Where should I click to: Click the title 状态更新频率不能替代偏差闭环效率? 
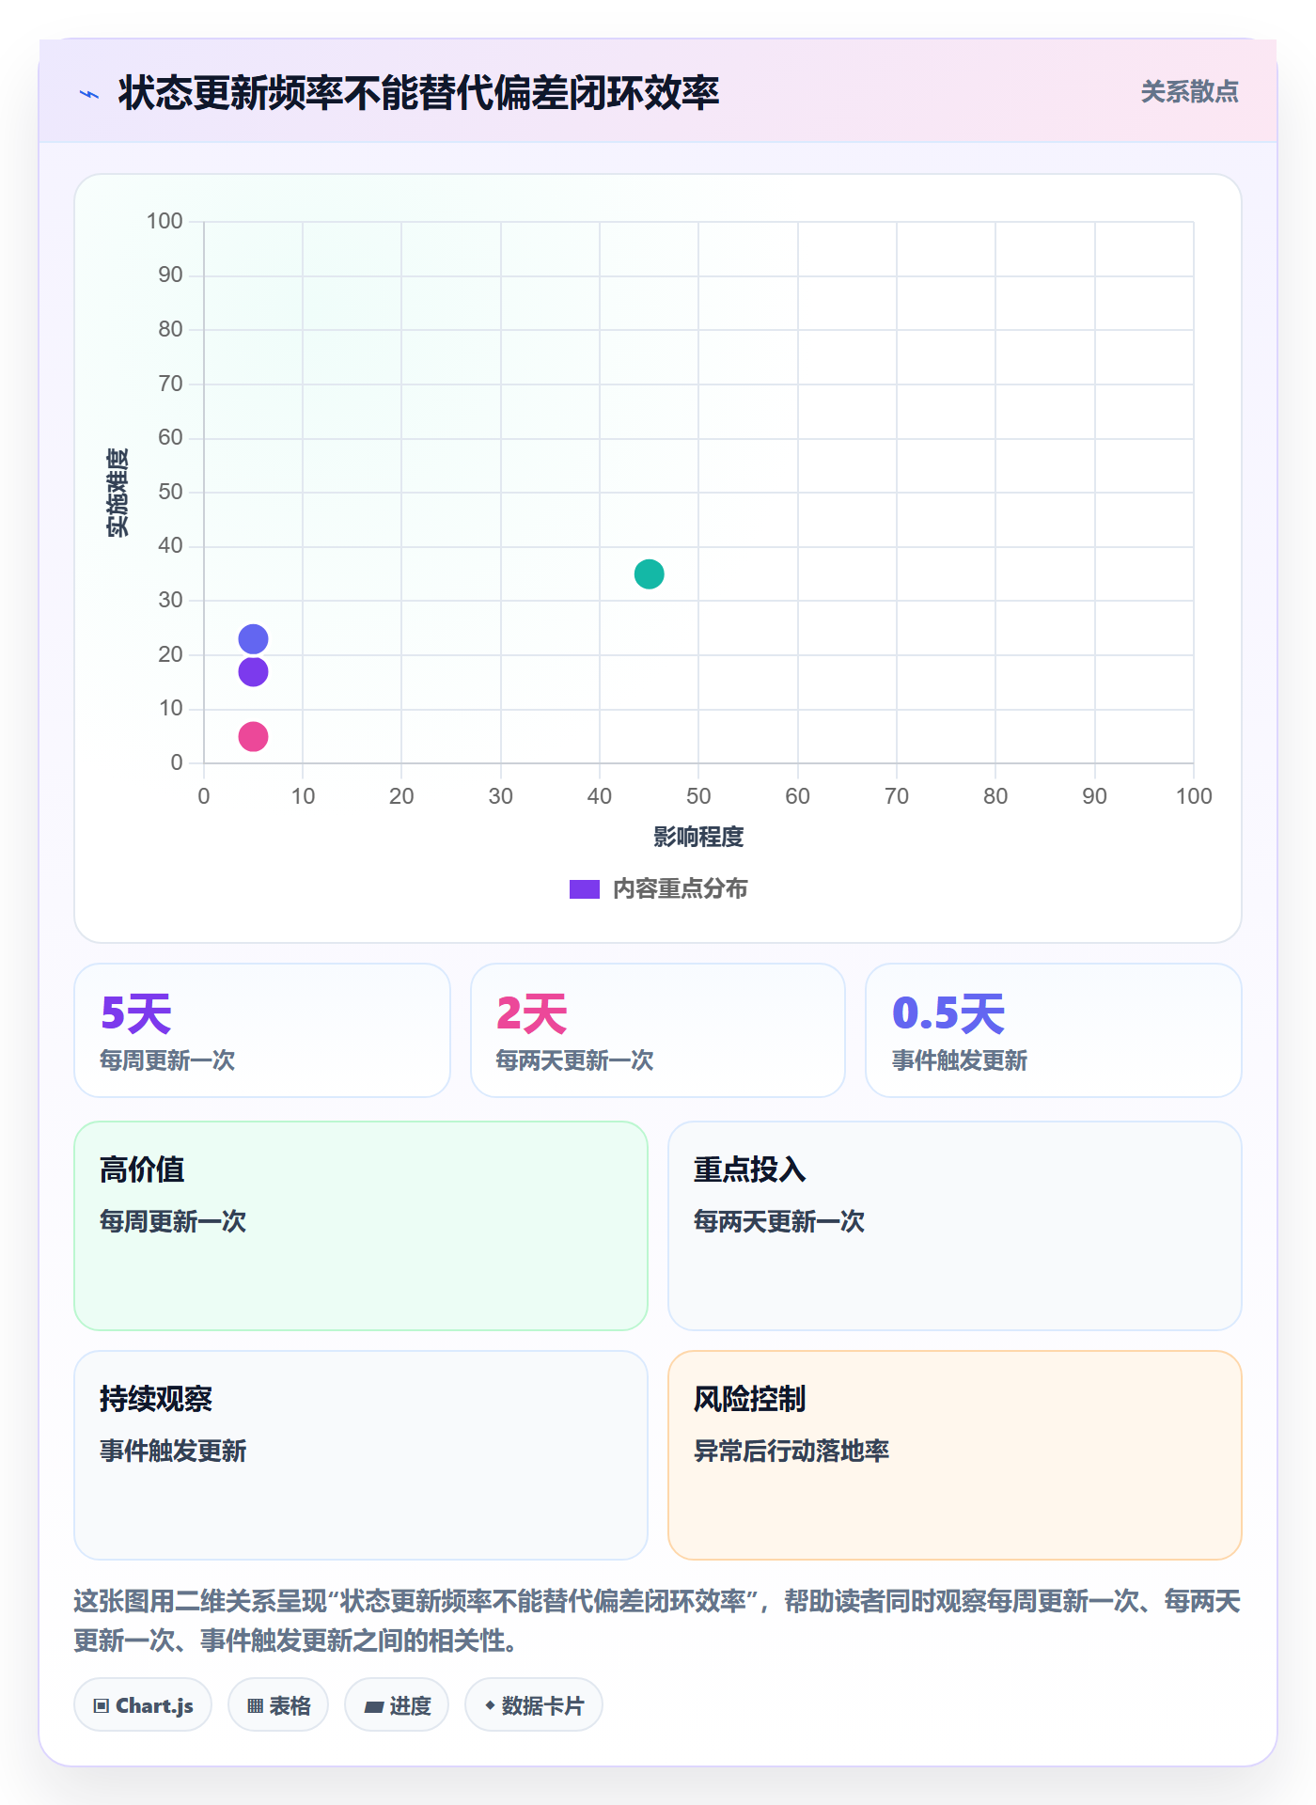[x=419, y=93]
